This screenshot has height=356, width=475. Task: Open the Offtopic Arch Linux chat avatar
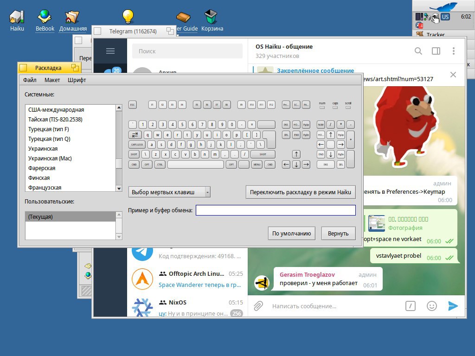pyautogui.click(x=142, y=279)
